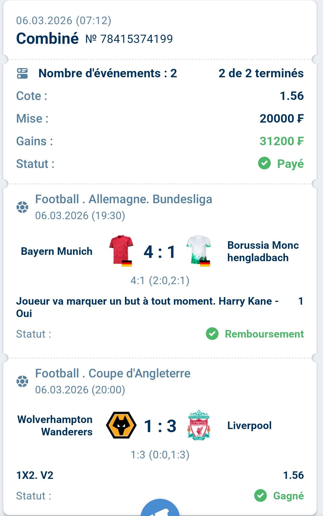Click the Remboursement status check icon
The image size is (323, 516).
pyautogui.click(x=212, y=334)
